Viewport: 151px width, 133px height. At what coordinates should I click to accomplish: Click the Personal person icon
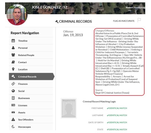tap(13, 48)
